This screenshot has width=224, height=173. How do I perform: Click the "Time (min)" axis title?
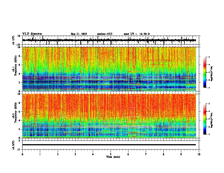click(113, 157)
